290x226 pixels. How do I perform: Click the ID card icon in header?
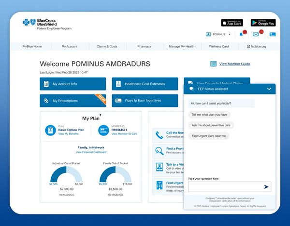pos(273,34)
